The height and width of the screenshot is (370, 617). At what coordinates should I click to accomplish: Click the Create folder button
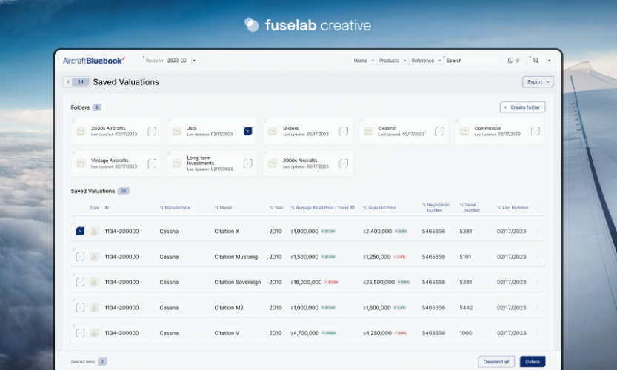522,107
